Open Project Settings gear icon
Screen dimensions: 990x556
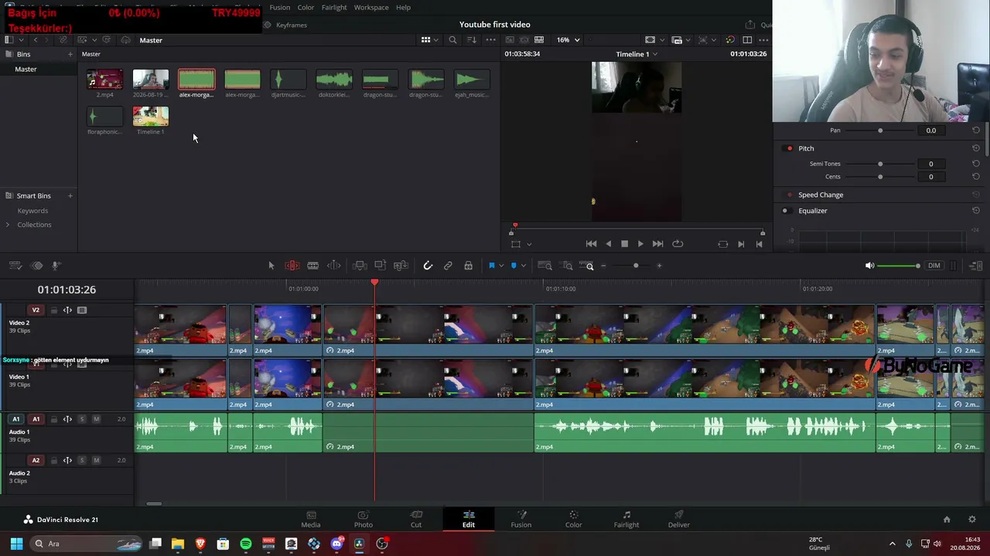click(x=972, y=520)
